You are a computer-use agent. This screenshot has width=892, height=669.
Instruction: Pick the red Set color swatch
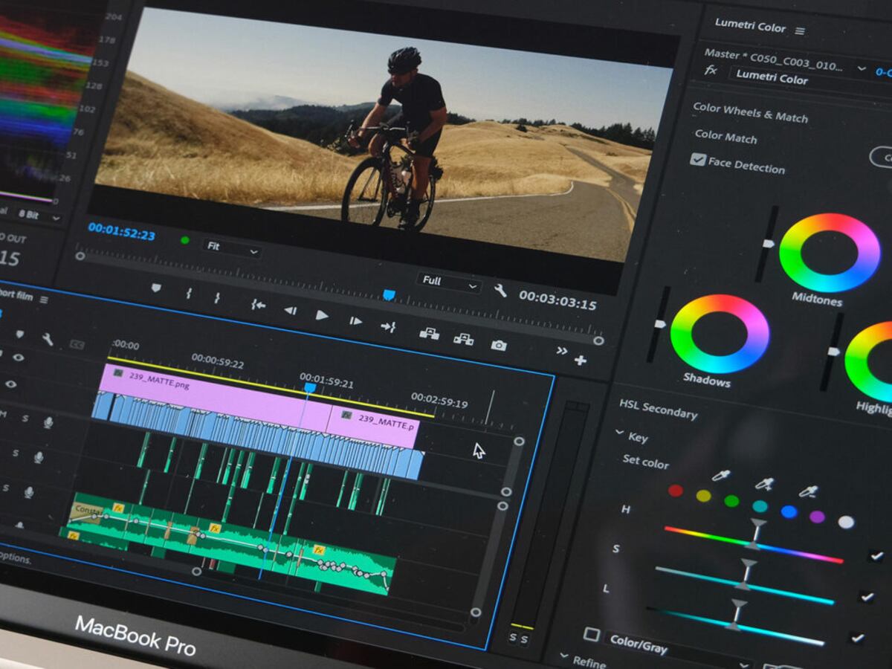pyautogui.click(x=675, y=491)
